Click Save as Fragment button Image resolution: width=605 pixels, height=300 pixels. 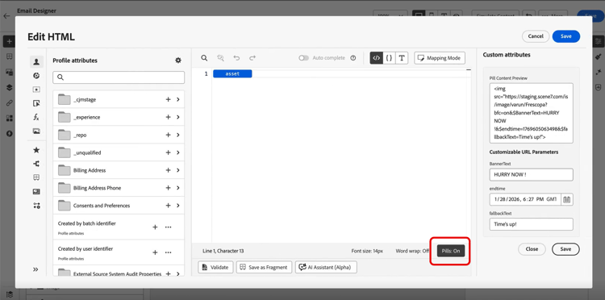pyautogui.click(x=264, y=267)
